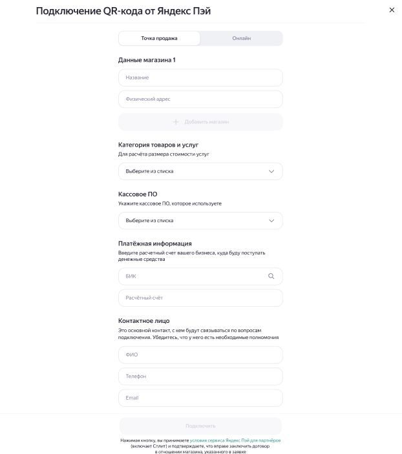
Task: Expand the category list chevron arrow
Action: pos(271,171)
